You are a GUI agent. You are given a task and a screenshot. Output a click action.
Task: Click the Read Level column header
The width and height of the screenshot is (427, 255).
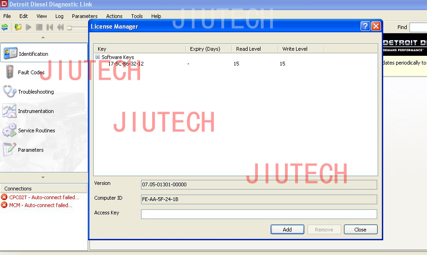[255, 49]
